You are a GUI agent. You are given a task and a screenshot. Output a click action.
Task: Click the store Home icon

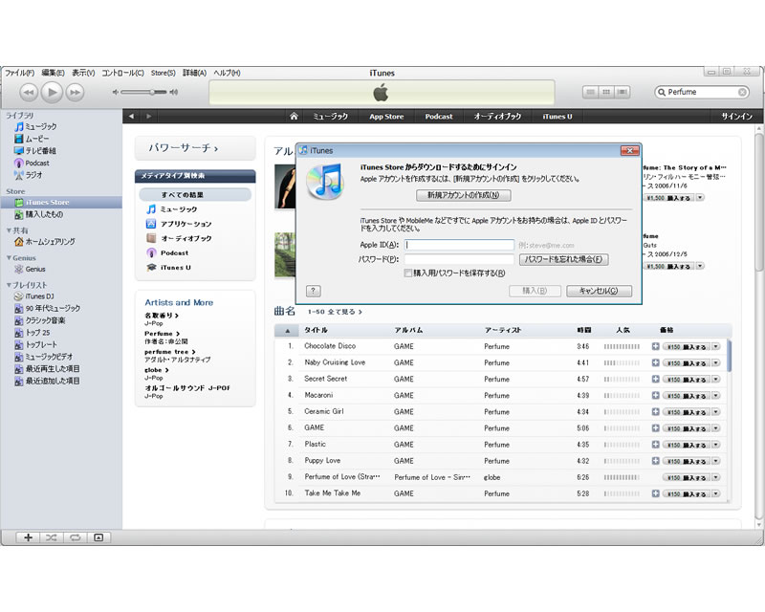pos(295,117)
